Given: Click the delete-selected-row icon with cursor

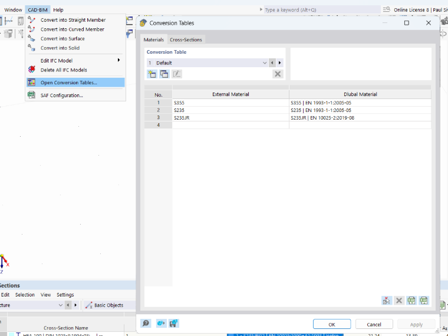Looking at the screenshot, I should point(387,300).
